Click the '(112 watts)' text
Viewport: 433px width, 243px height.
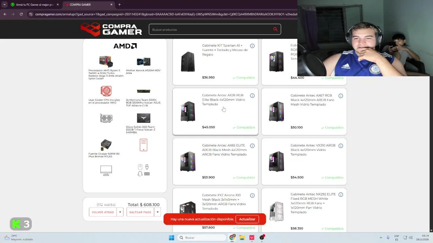106,205
